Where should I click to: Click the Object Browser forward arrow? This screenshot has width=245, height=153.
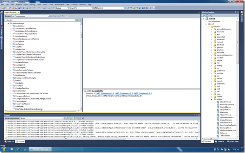tap(59, 16)
